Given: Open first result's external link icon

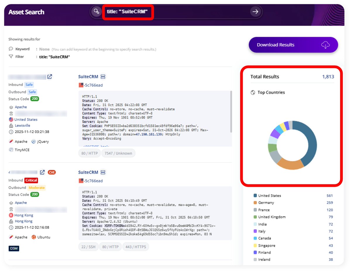Looking at the screenshot, I should (50, 77).
